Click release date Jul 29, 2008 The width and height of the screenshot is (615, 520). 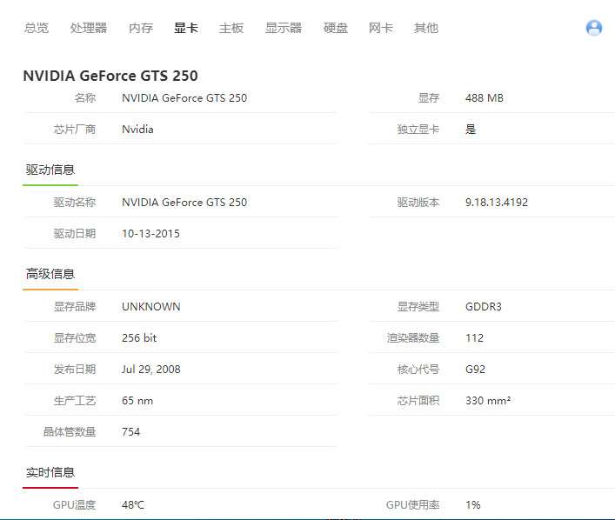coord(151,370)
